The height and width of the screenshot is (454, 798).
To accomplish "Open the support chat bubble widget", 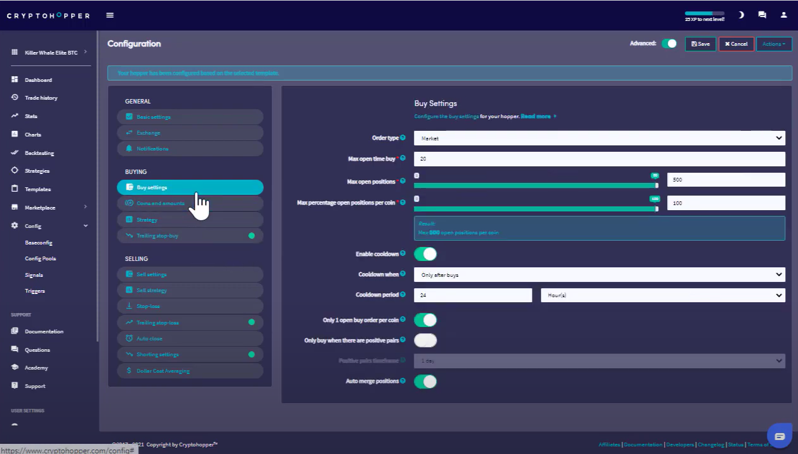I will [x=780, y=436].
